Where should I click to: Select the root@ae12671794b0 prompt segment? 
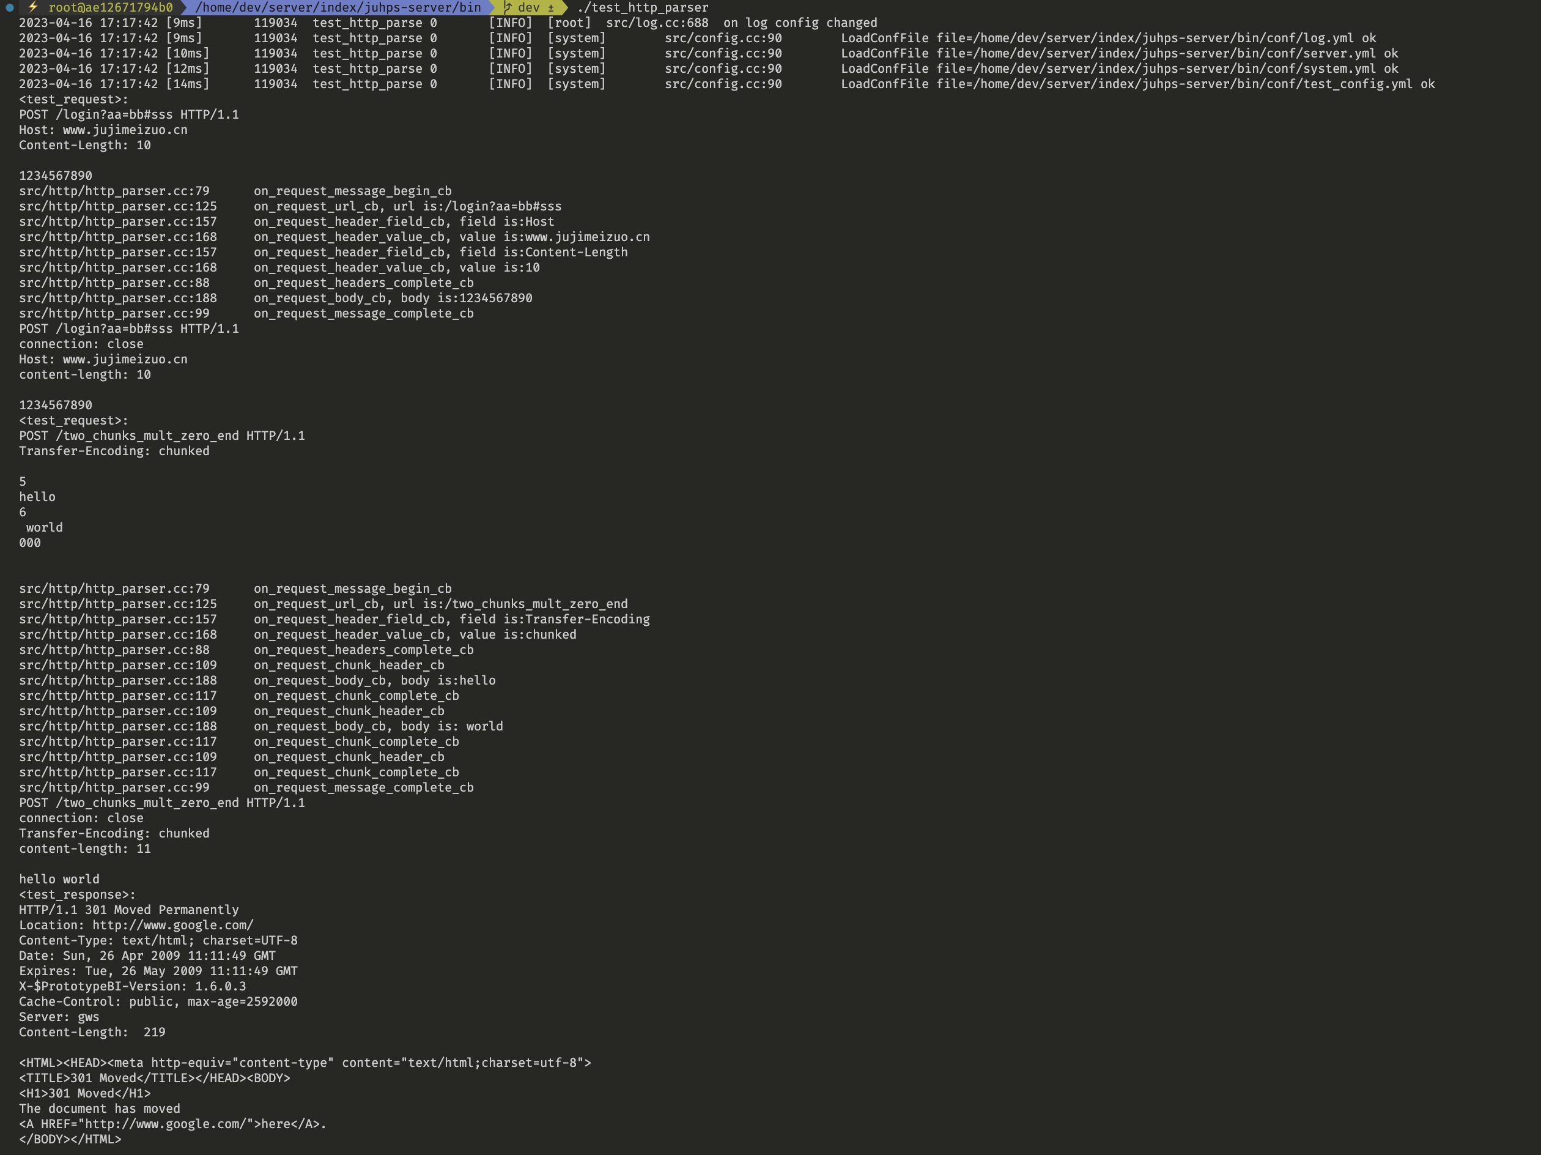pyautogui.click(x=111, y=8)
